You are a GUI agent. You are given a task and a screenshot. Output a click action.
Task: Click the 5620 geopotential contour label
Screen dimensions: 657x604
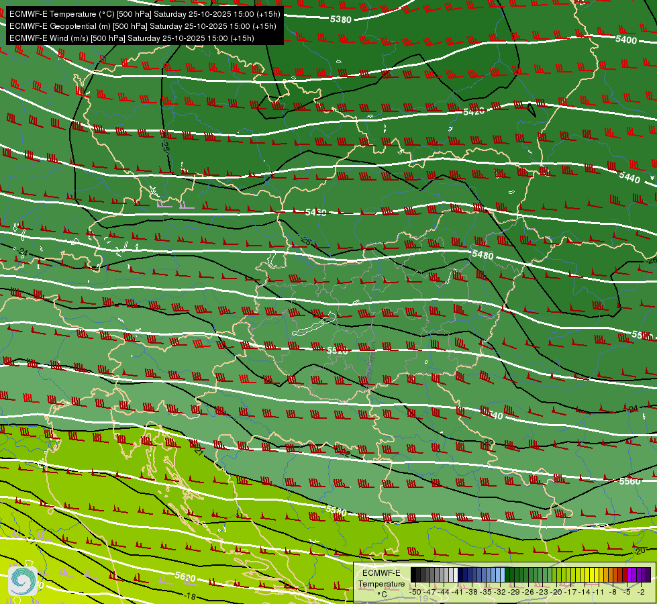tap(185, 577)
